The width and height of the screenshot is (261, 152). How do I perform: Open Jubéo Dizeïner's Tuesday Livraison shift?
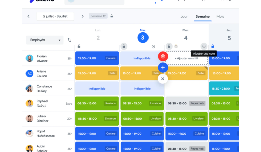pos(142,119)
